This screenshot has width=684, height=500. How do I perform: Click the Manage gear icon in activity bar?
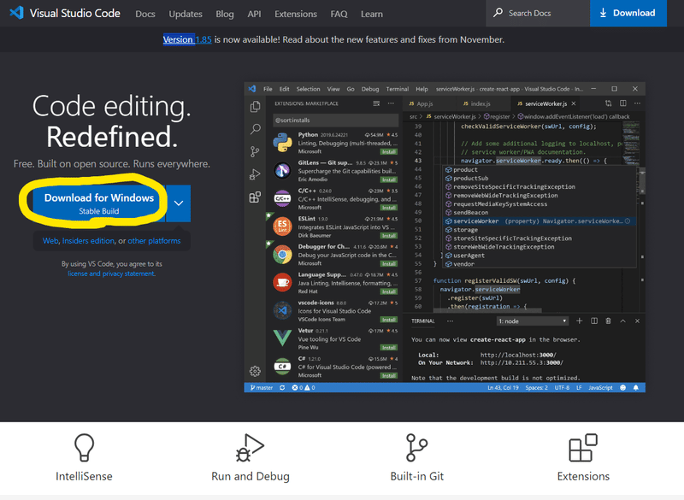point(255,371)
